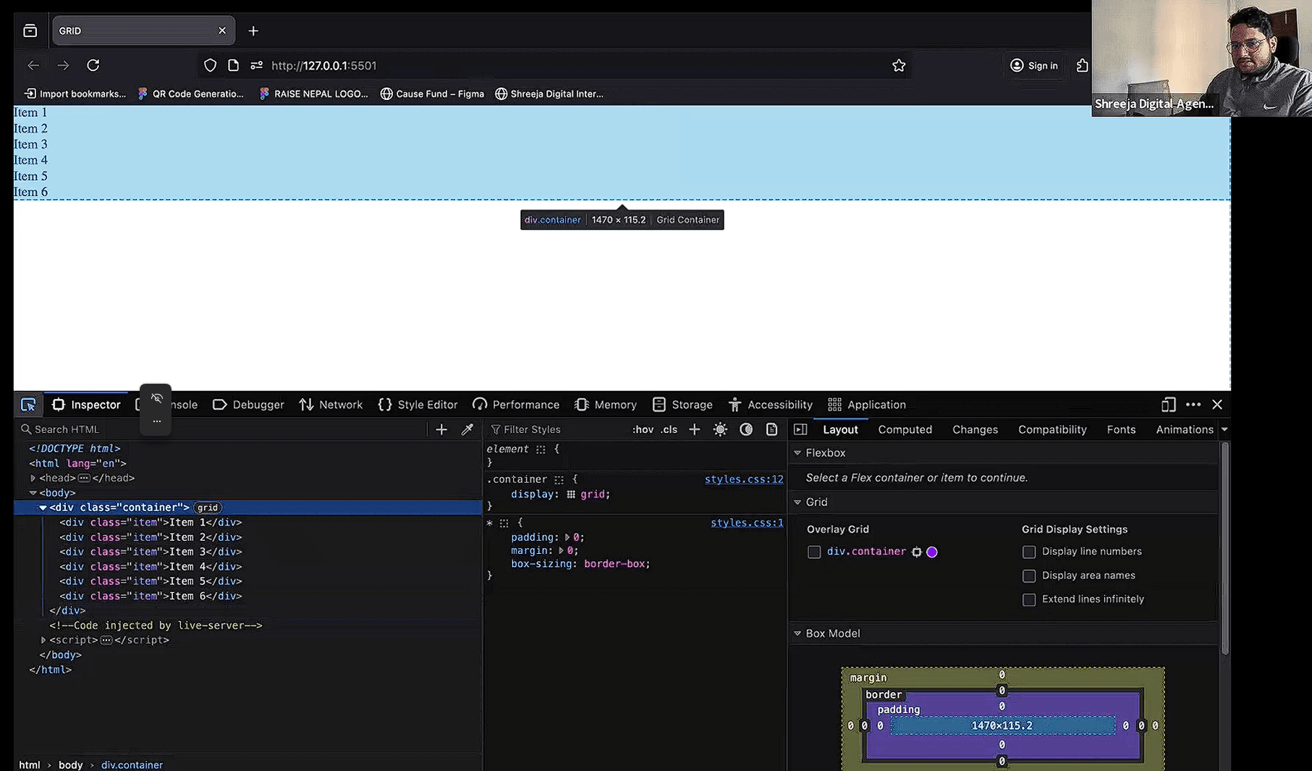Go back to previous page
This screenshot has width=1312, height=771.
(33, 65)
